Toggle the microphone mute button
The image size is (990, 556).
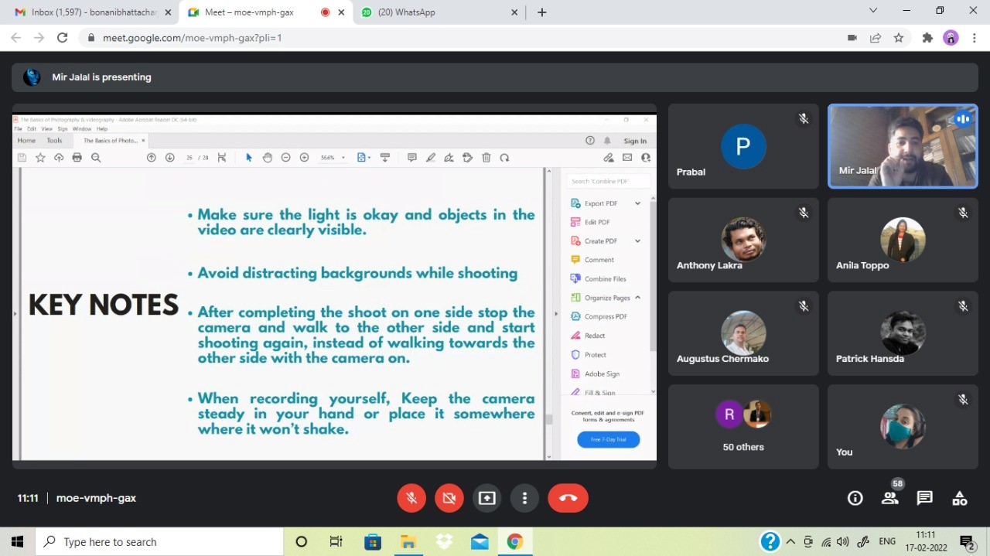tap(411, 498)
